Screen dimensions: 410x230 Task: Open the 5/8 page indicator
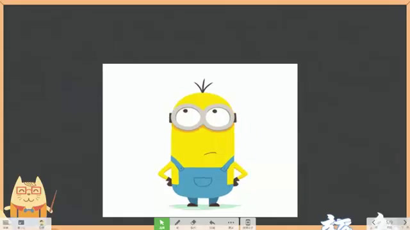[x=389, y=222]
